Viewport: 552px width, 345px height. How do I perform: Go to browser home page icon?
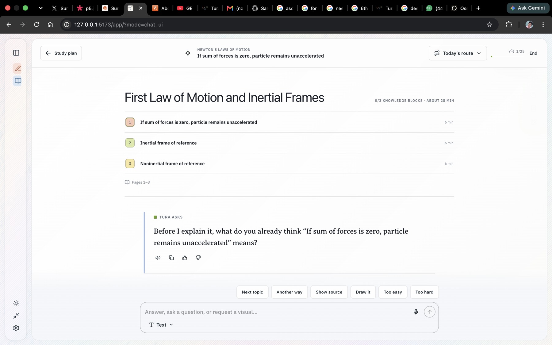50,25
